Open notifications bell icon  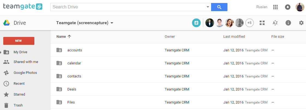[x=288, y=7]
